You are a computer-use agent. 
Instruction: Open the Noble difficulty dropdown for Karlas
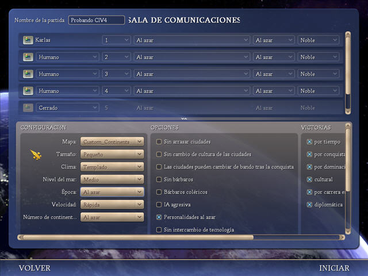318,40
